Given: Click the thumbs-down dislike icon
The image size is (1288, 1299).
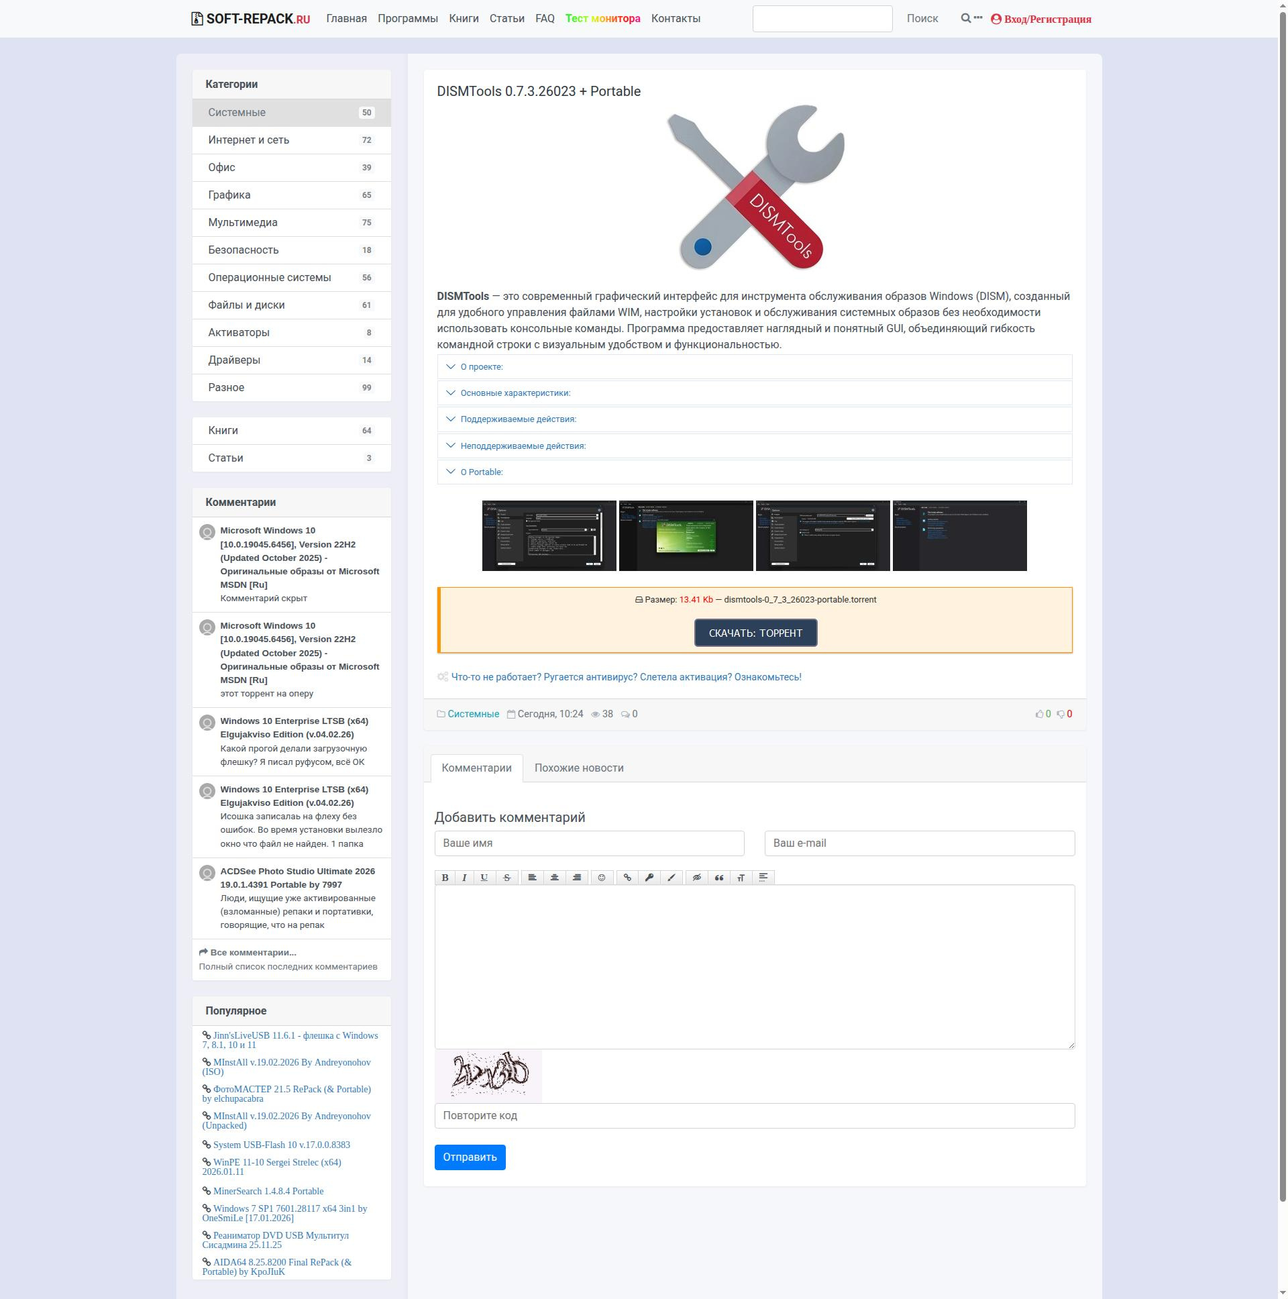Looking at the screenshot, I should [1060, 714].
